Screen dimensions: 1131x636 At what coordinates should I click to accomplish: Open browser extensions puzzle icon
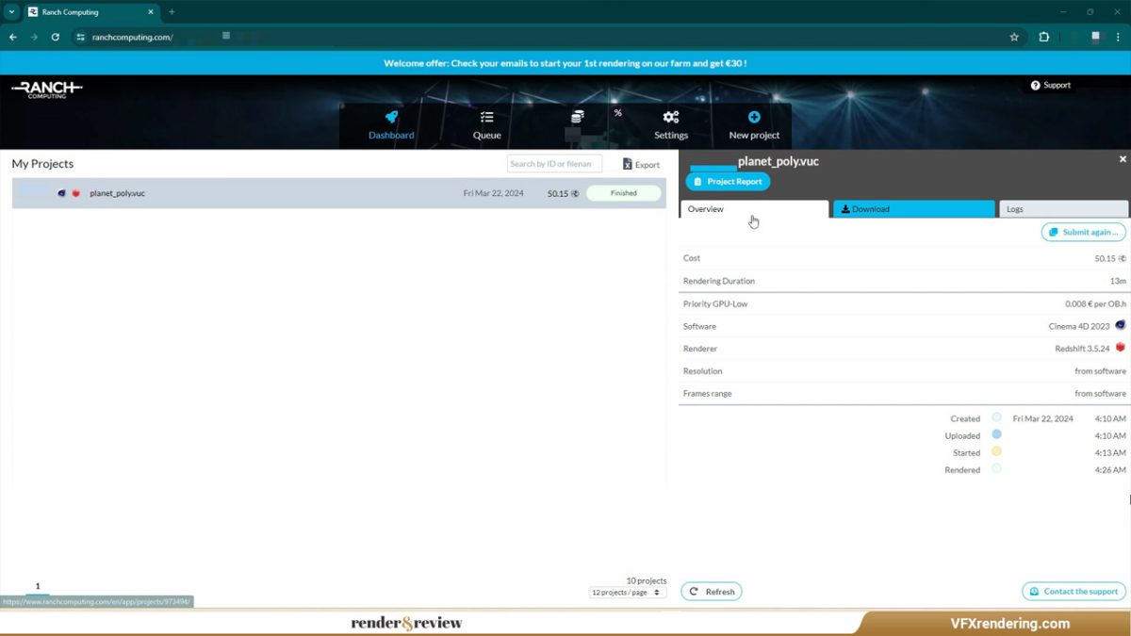coord(1043,37)
